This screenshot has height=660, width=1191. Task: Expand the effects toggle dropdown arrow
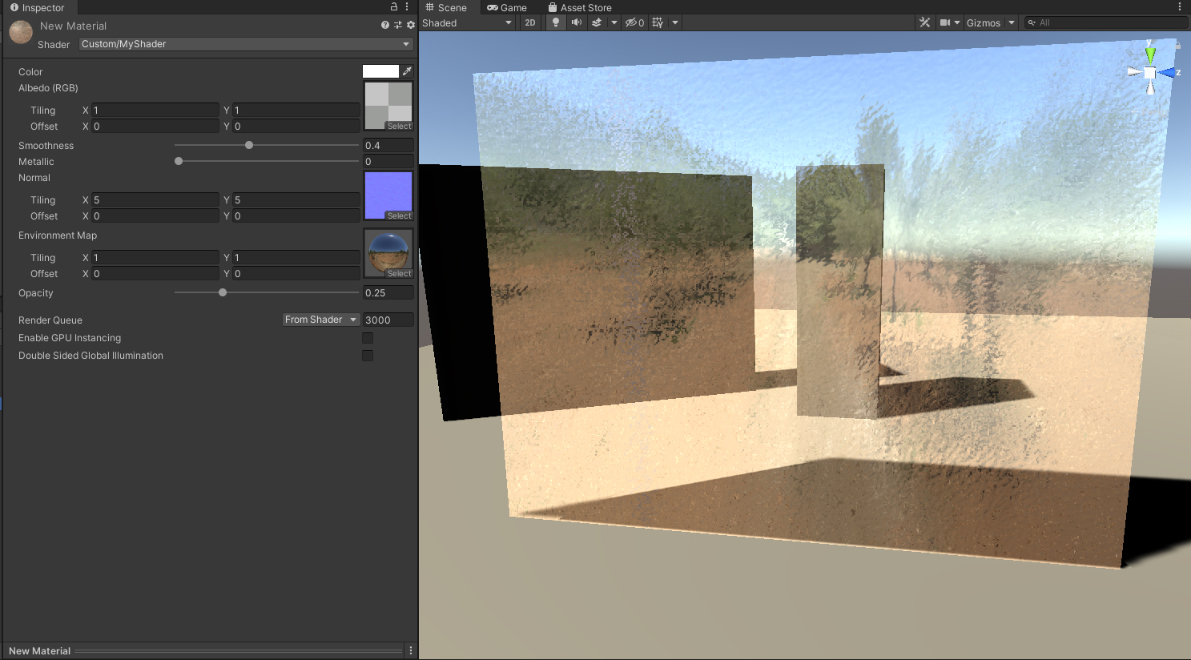coord(614,22)
